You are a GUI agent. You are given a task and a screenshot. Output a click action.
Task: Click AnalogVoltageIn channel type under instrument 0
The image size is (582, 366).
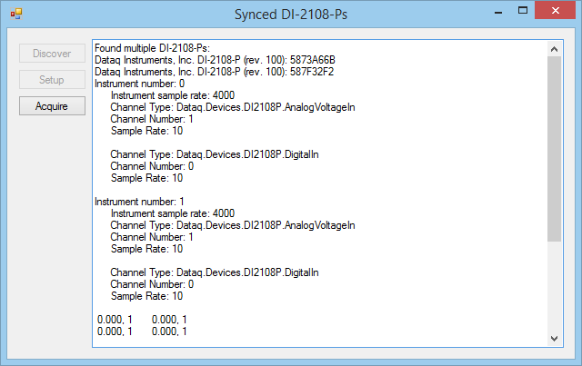click(233, 107)
